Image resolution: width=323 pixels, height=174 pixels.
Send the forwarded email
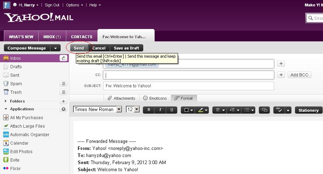tap(79, 48)
